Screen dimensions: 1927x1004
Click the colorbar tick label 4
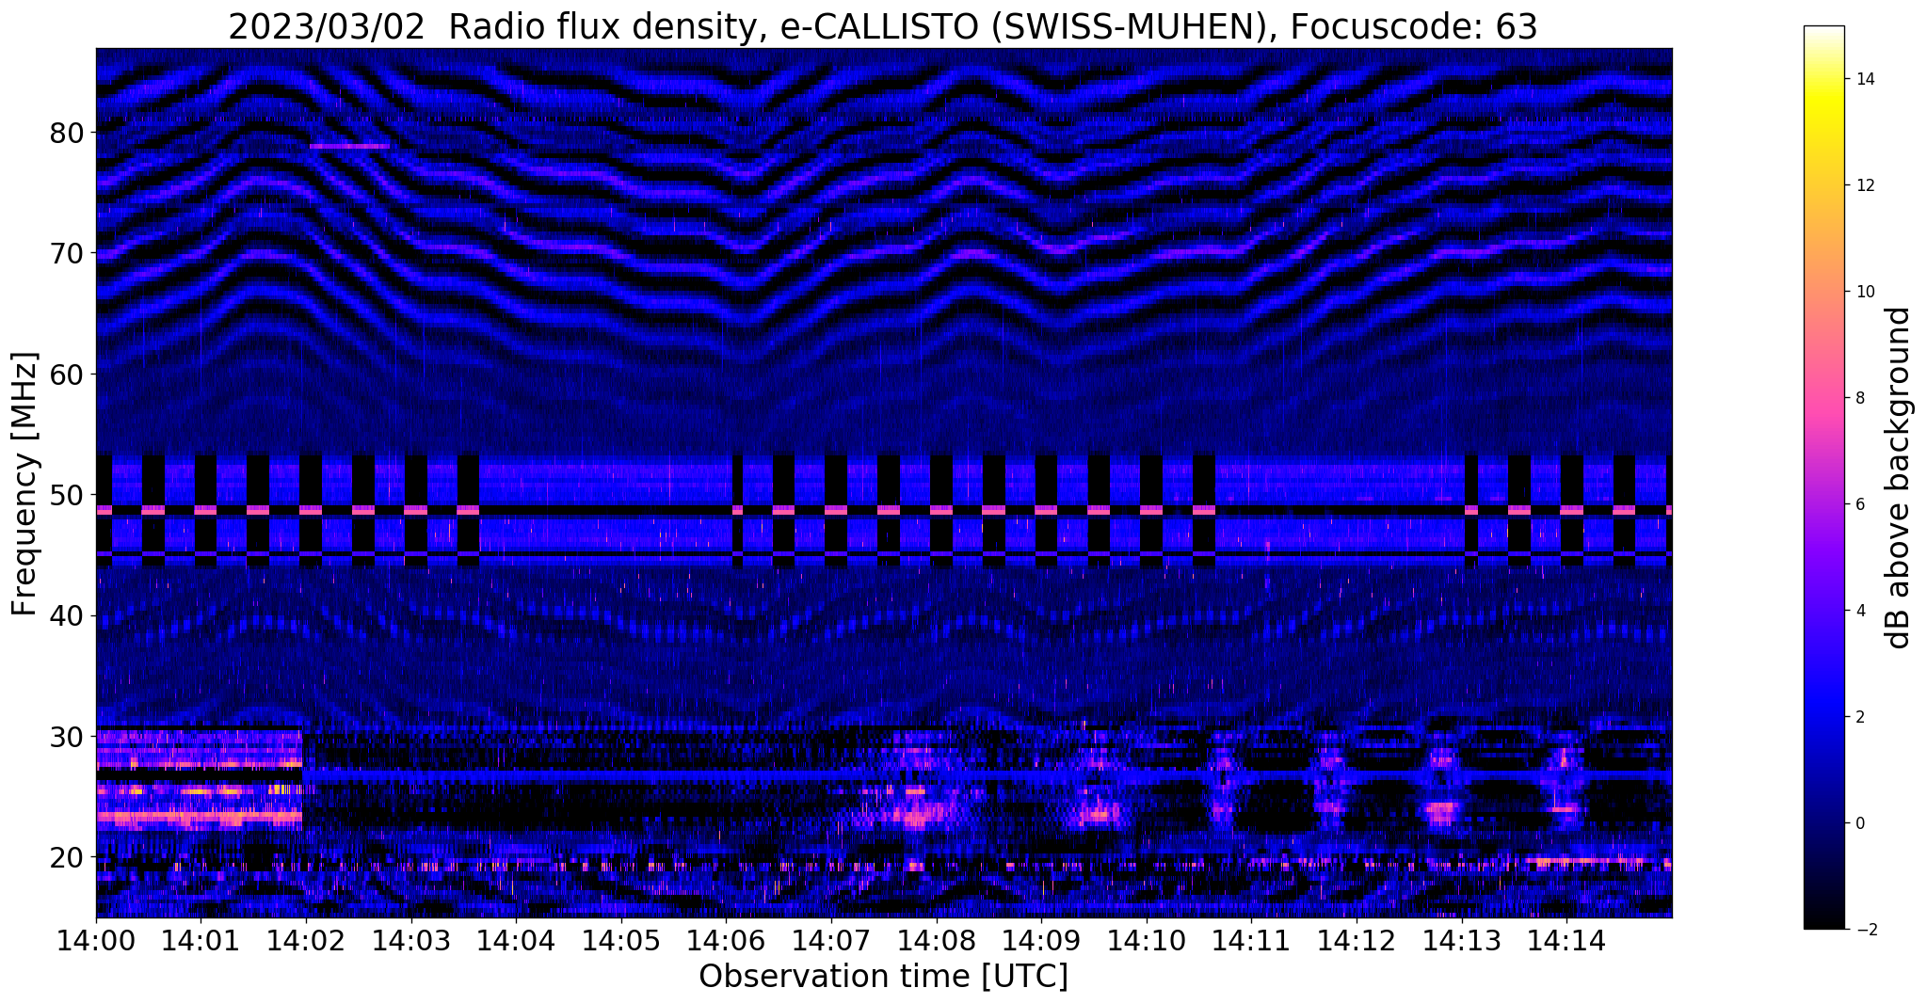pos(1859,611)
